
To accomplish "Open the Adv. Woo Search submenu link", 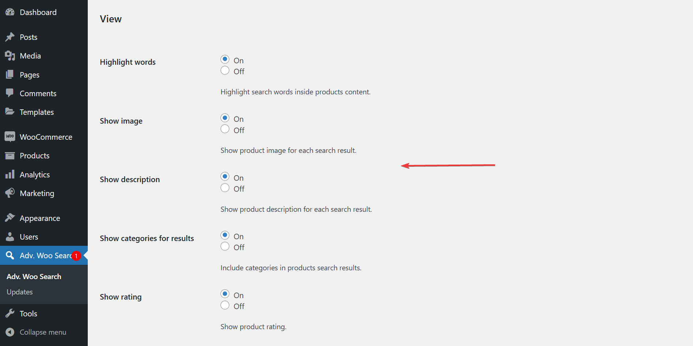I will pos(34,277).
